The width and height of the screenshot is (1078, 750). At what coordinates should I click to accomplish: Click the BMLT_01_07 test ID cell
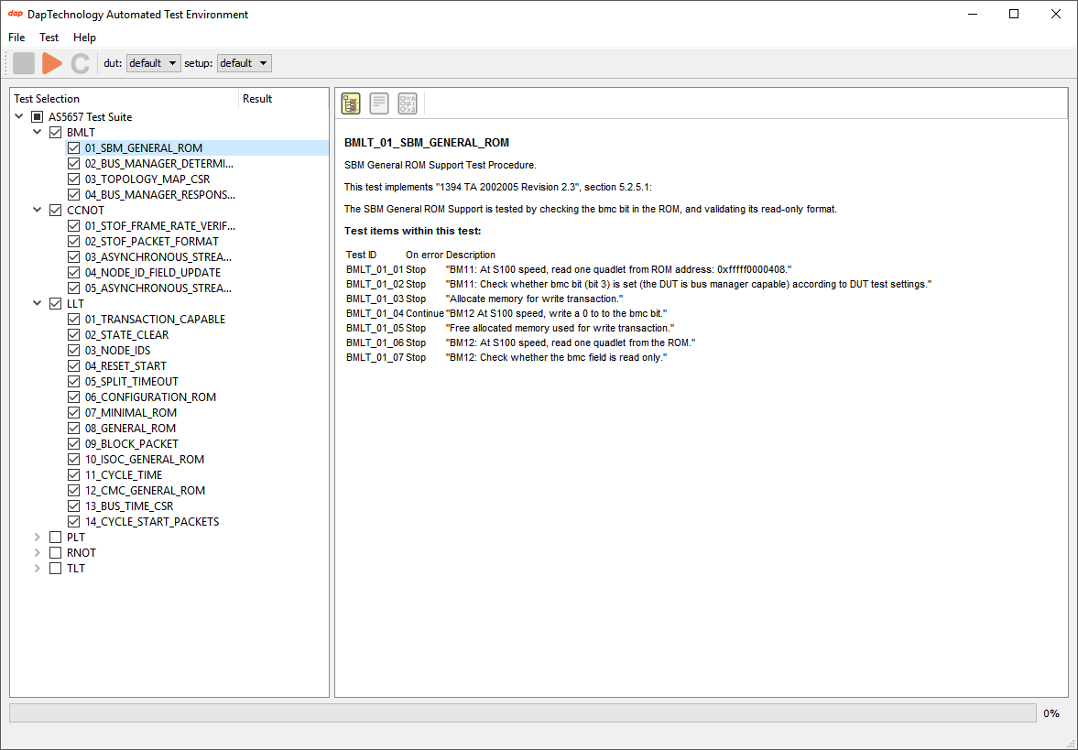pos(375,357)
